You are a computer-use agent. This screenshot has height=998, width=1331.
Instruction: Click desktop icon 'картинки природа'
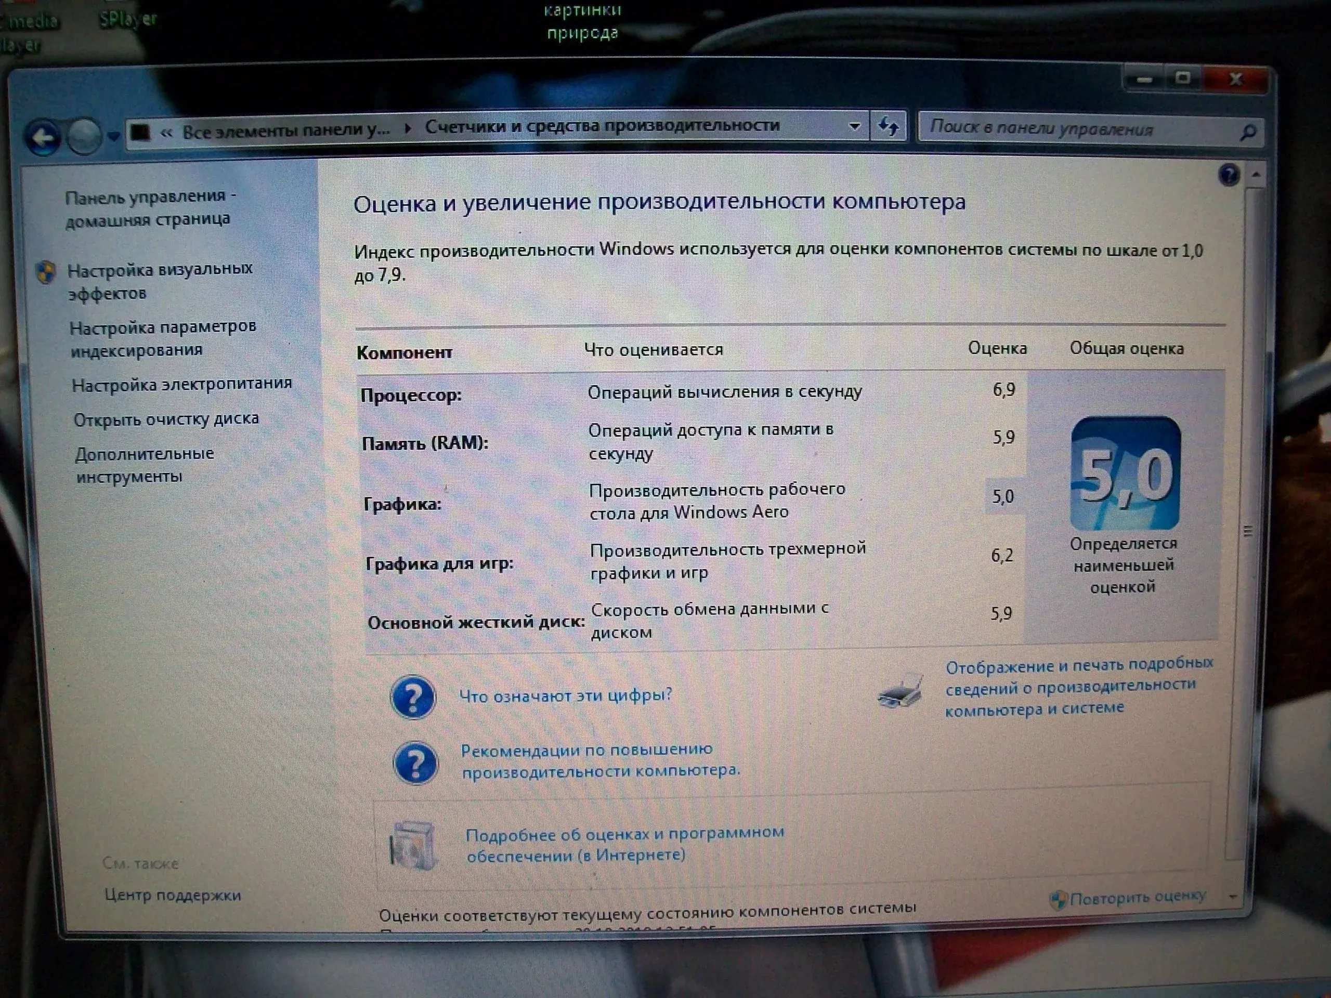tap(582, 21)
